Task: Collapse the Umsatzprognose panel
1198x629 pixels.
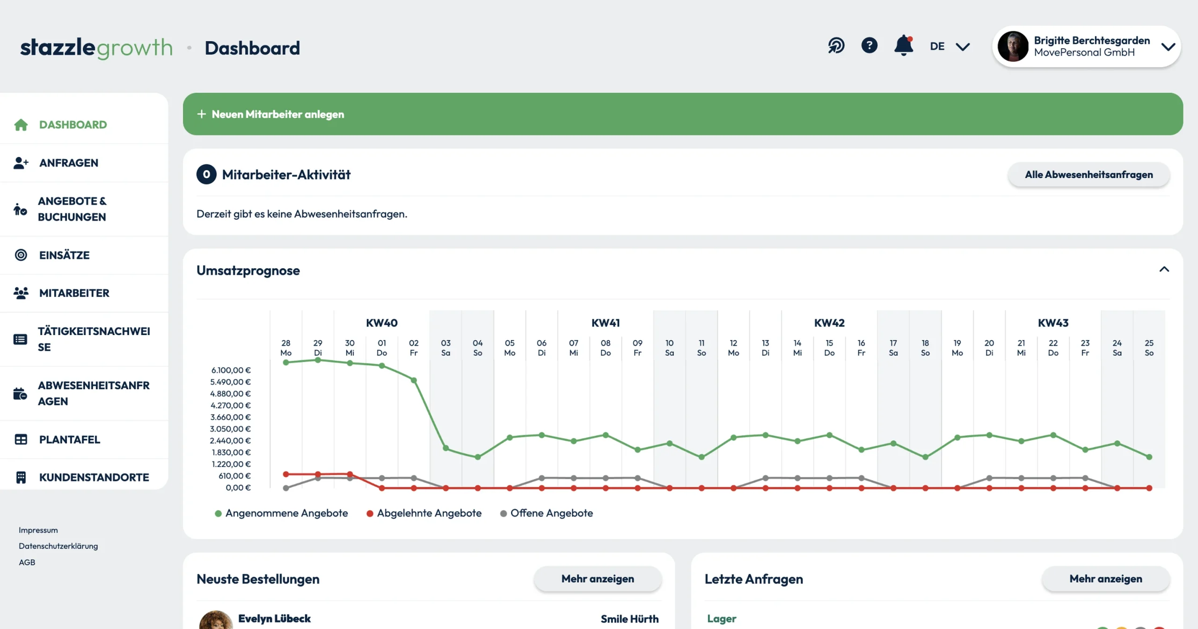Action: (1164, 269)
